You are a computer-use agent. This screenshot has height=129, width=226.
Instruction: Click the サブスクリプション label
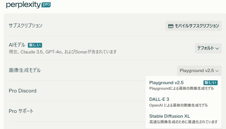coord(26,25)
